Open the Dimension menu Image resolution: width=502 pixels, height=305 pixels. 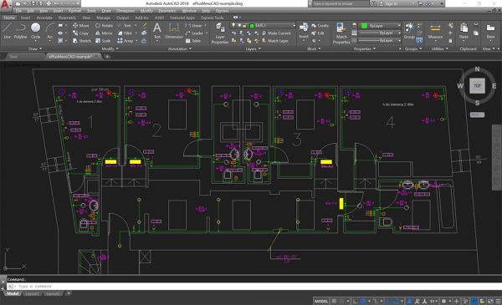pos(125,11)
